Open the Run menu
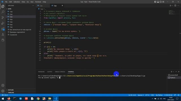This screenshot has width=181, height=101. [x=32, y=2]
